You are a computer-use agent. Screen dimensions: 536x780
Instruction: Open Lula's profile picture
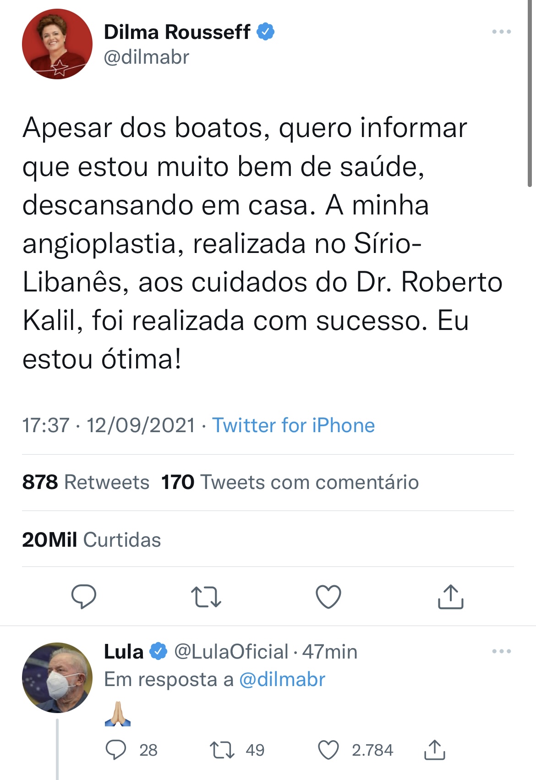point(57,677)
